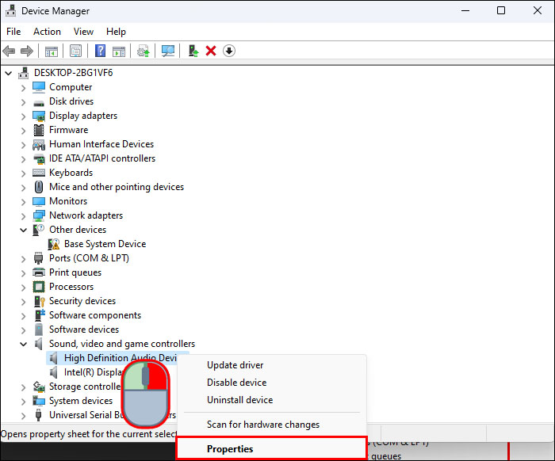Open the Help menu
This screenshot has height=461, width=555.
point(116,32)
